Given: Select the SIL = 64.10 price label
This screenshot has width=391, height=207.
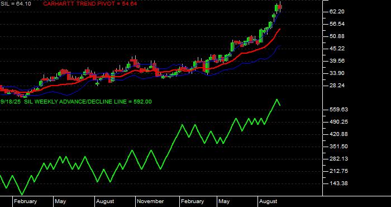Looking at the screenshot, I should pos(16,3).
